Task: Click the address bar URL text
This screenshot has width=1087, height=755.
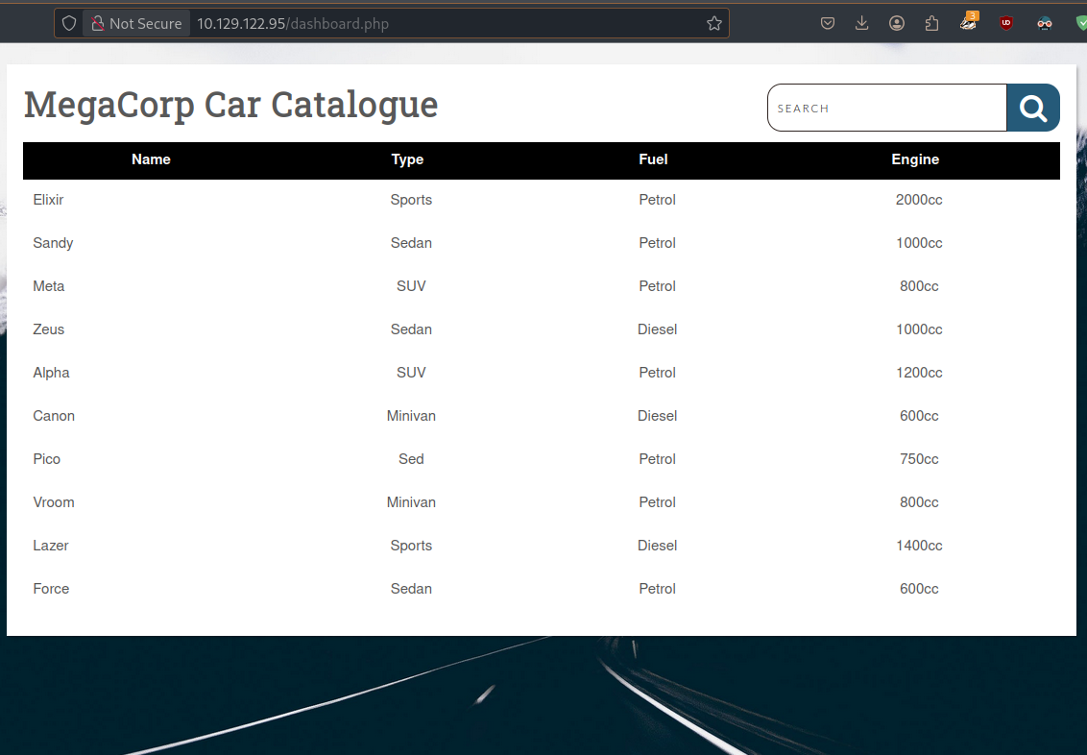Action: point(293,23)
